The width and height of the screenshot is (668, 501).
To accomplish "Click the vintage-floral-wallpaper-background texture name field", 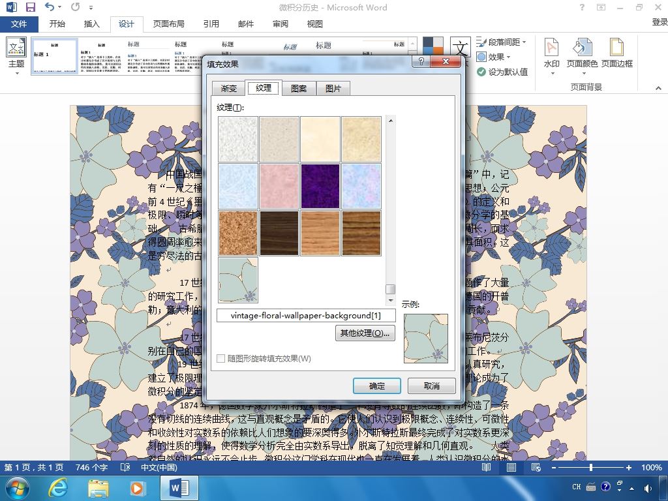I will 306,316.
